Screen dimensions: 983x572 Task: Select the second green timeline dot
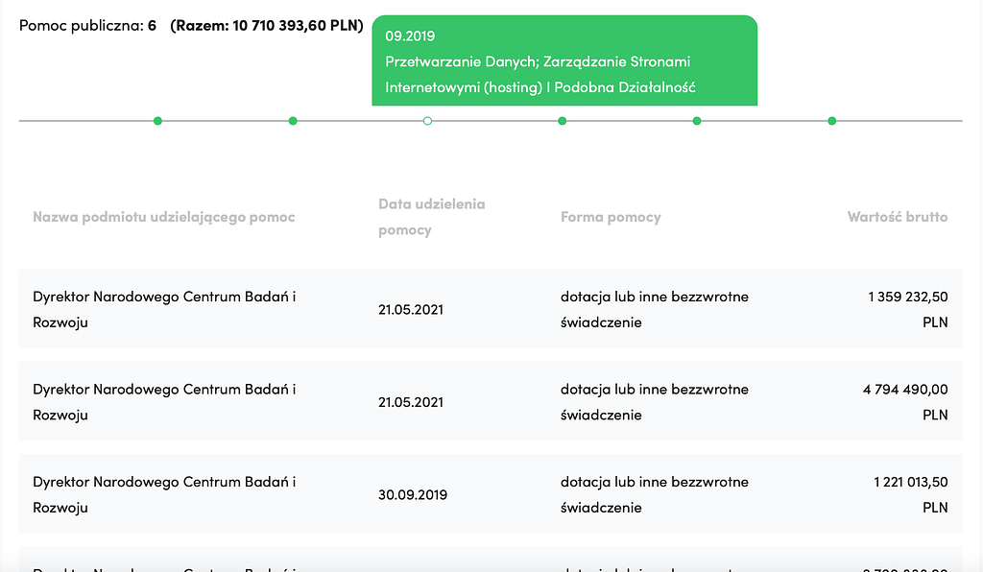coord(293,121)
